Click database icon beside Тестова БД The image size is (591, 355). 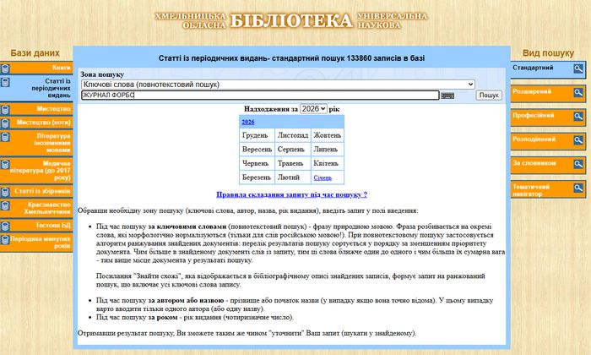[5, 226]
